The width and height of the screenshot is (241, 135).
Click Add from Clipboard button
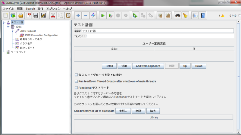(x=148, y=66)
